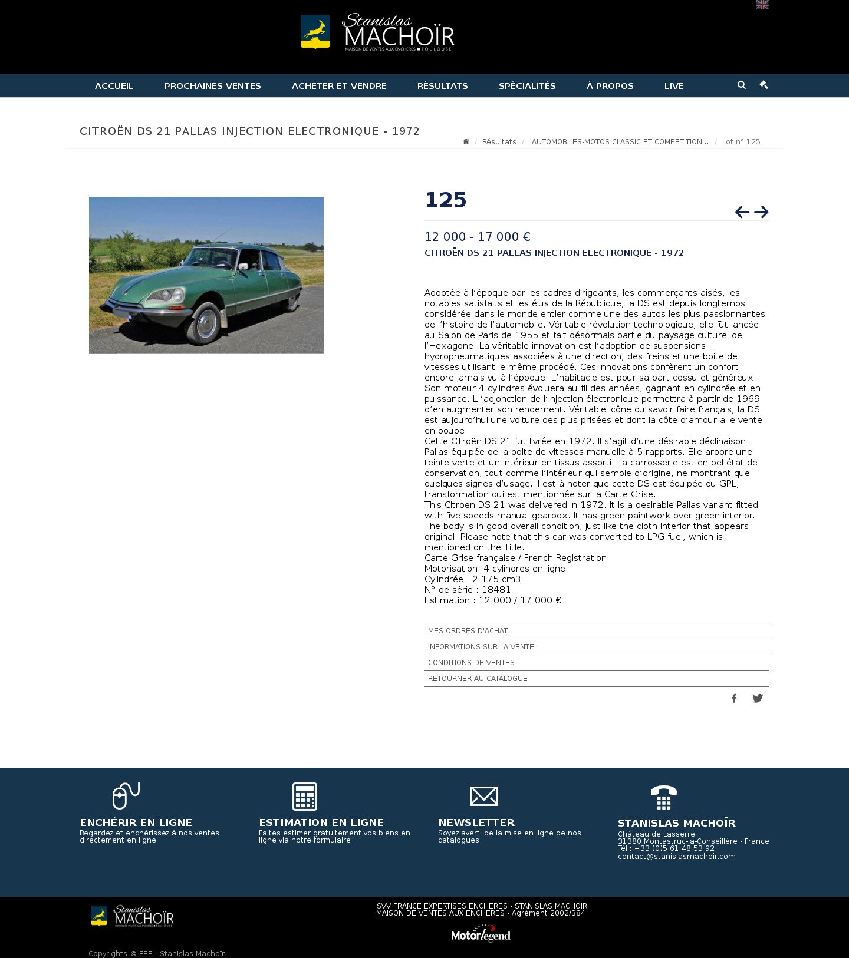Expand Mes ordres d'achat section

(597, 631)
